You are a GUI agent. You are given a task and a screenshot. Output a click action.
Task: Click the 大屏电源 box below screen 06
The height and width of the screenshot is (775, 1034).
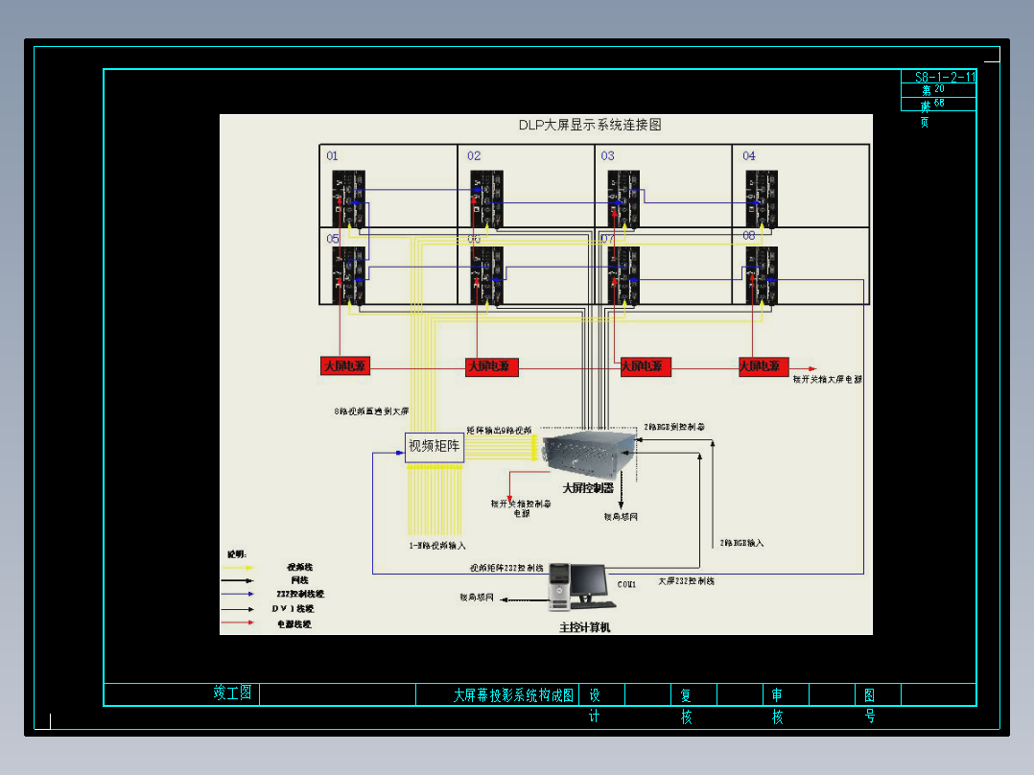coord(491,366)
